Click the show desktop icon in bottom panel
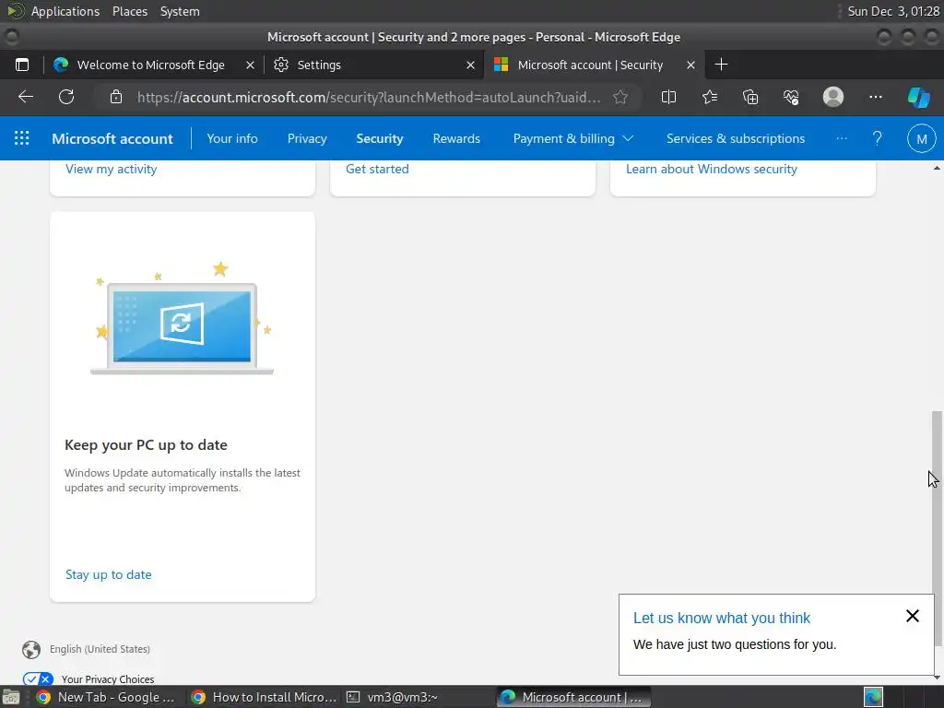This screenshot has height=708, width=944. point(10,698)
